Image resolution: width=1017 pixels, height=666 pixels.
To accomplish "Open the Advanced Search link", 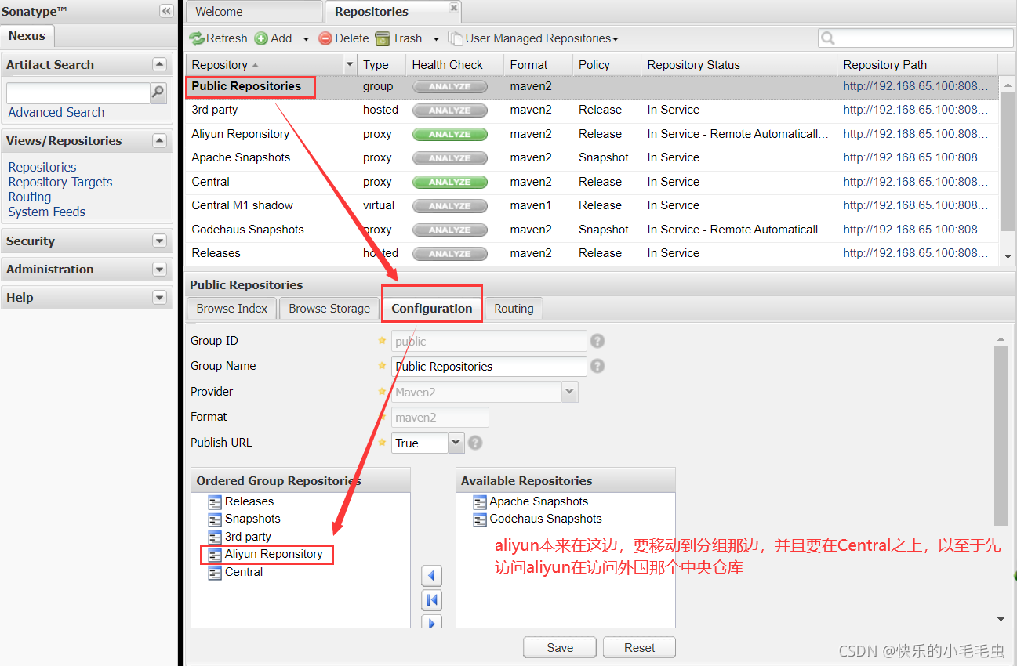I will click(56, 113).
